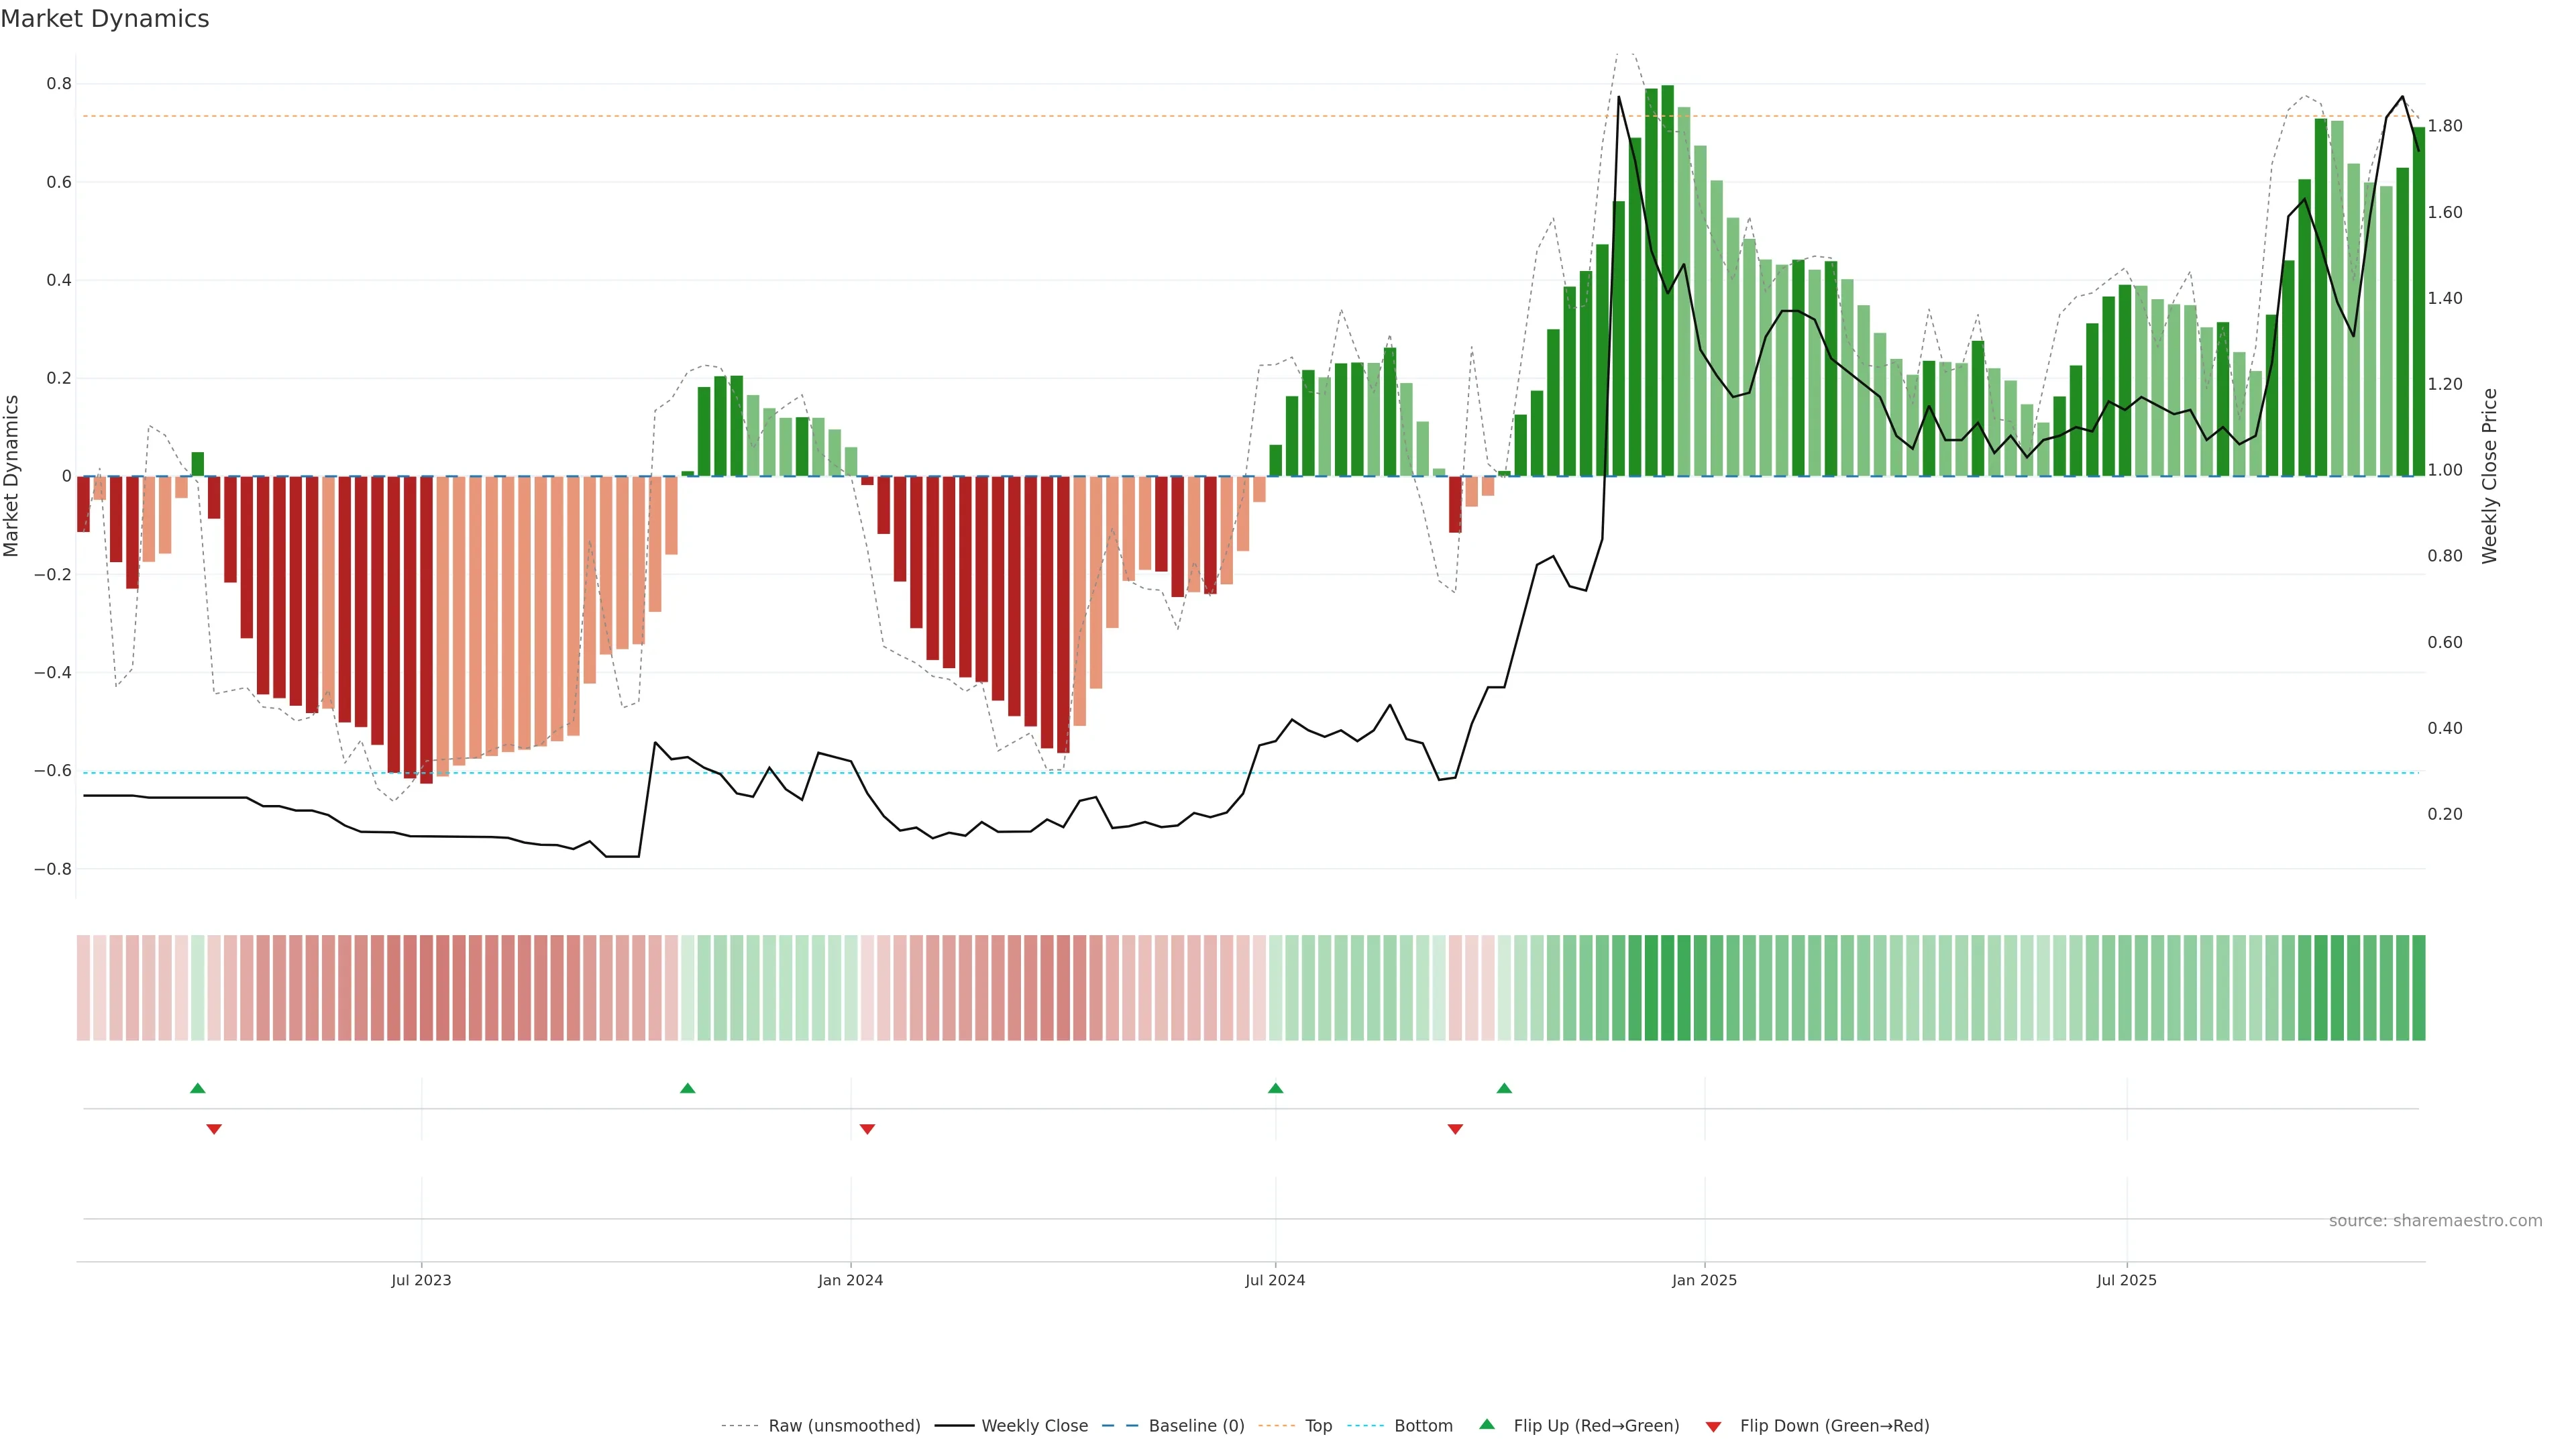The width and height of the screenshot is (2576, 1449).
Task: Click the last green flip-up triangle marker
Action: (x=1504, y=1088)
